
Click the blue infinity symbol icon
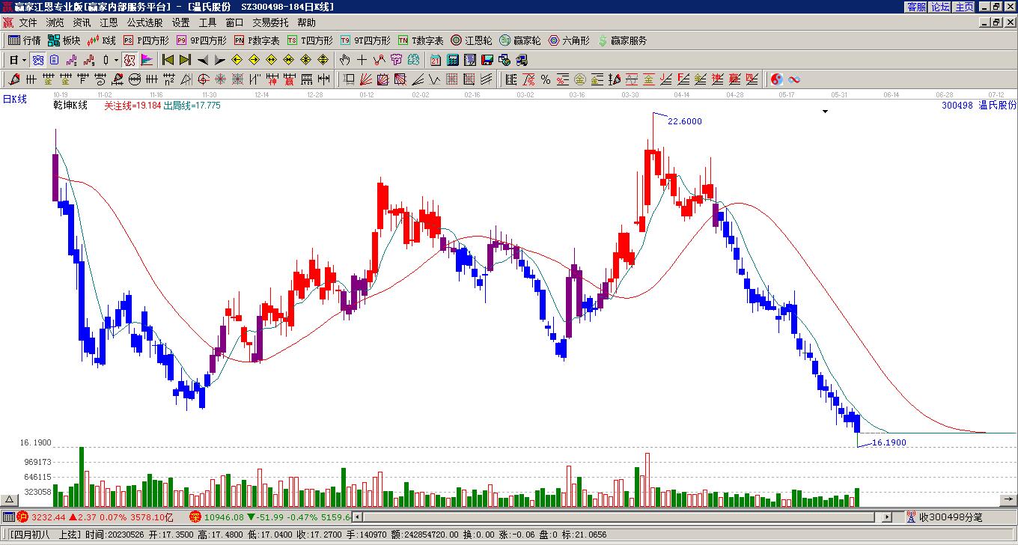click(x=794, y=79)
